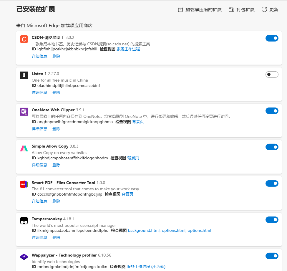Click 打包扩展 button
The image size is (287, 271).
coord(242,9)
